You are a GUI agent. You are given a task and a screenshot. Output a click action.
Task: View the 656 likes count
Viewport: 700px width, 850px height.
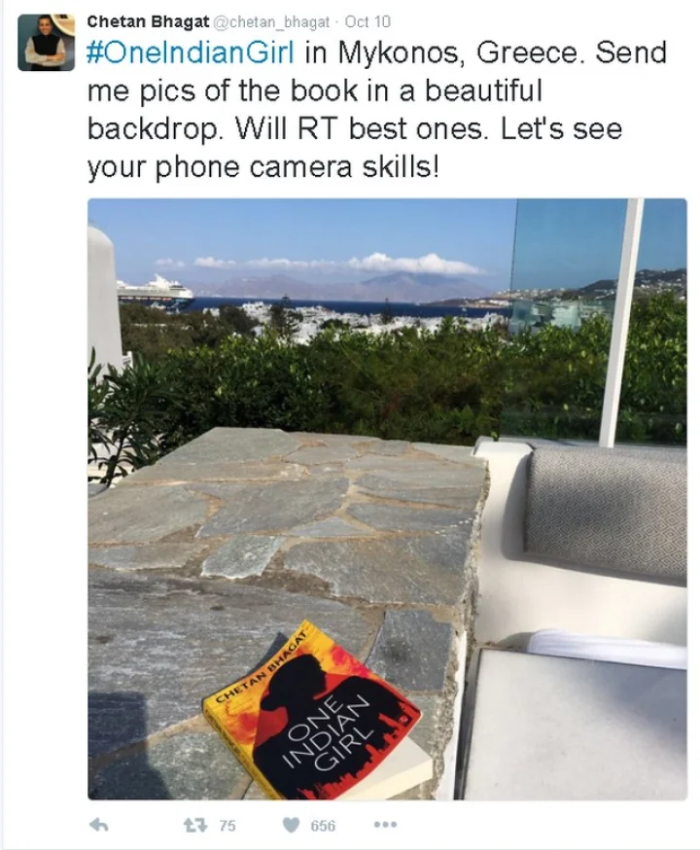pyautogui.click(x=323, y=826)
